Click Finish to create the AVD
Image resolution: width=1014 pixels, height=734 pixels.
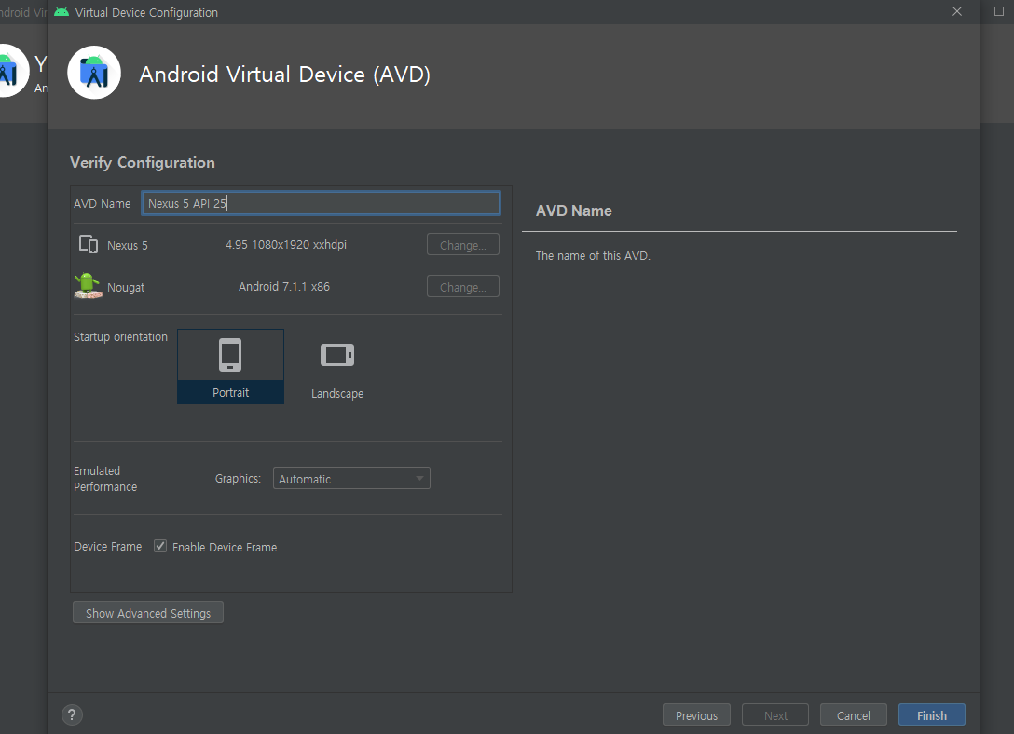931,715
